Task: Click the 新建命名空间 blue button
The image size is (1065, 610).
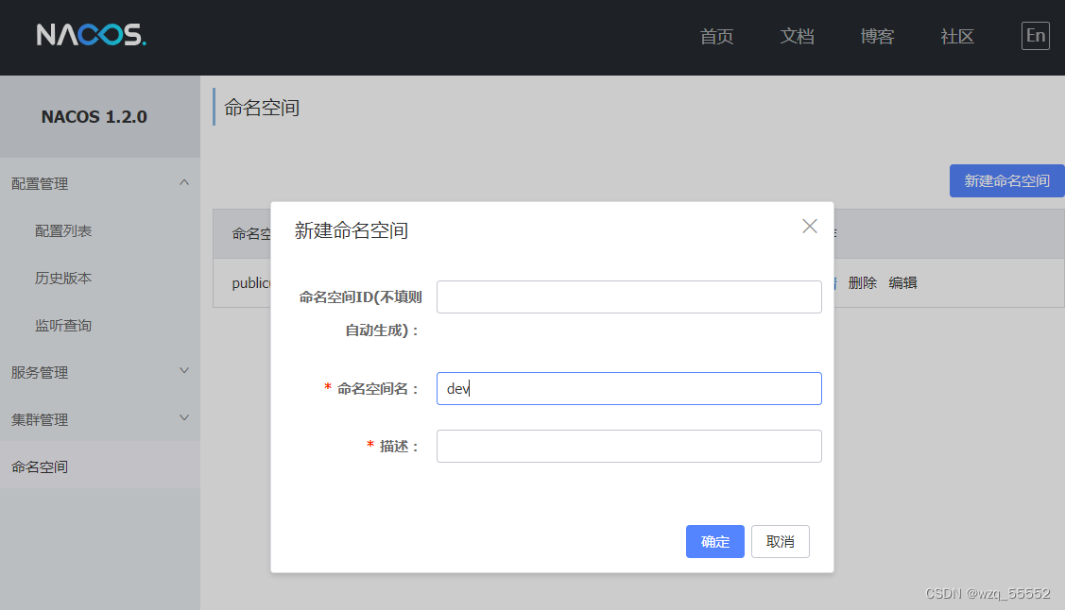Action: (x=1006, y=180)
